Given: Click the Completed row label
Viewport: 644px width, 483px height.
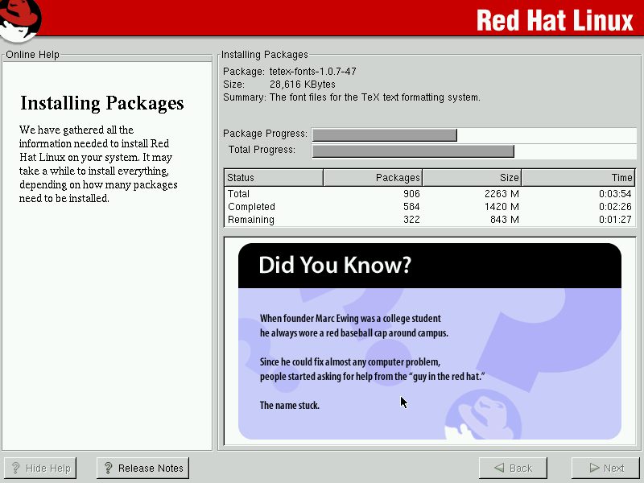Looking at the screenshot, I should [251, 207].
